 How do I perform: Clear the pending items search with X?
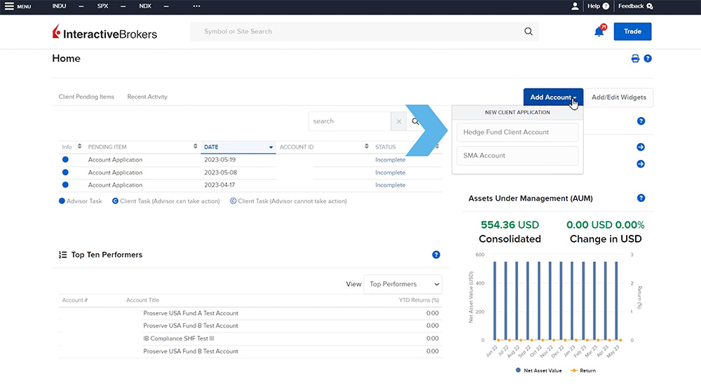399,121
